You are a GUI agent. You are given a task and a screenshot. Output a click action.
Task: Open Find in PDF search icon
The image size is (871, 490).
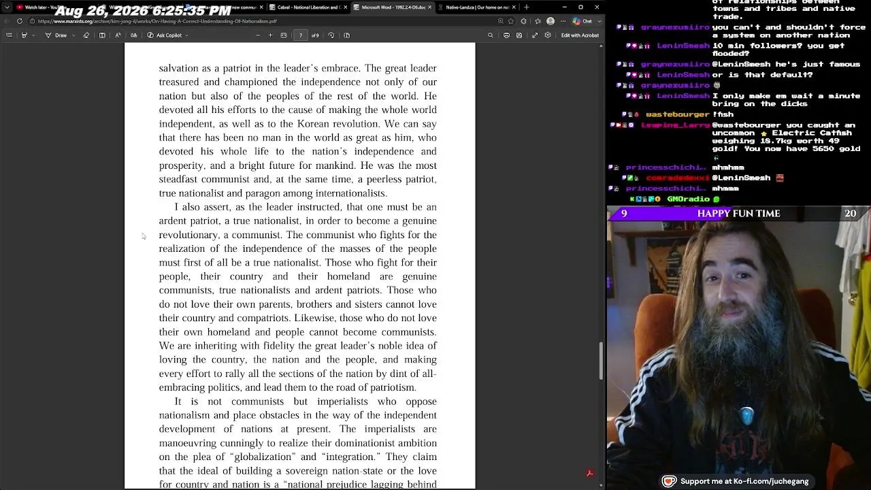[491, 35]
